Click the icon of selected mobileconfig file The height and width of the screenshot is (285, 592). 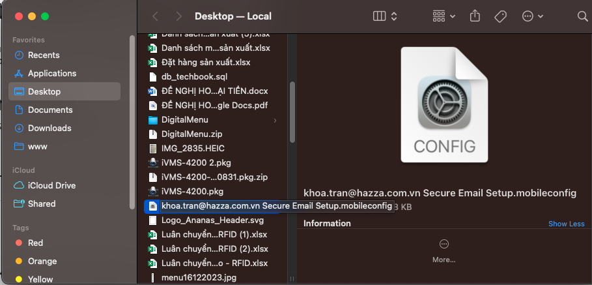tap(152, 205)
